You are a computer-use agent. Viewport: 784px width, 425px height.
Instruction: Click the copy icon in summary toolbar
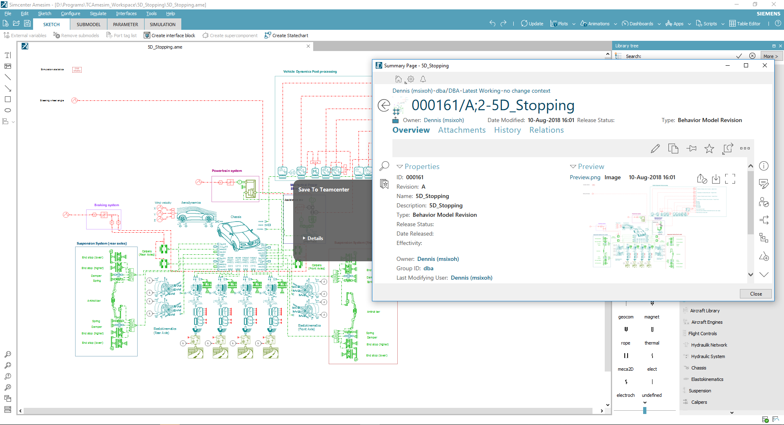673,149
